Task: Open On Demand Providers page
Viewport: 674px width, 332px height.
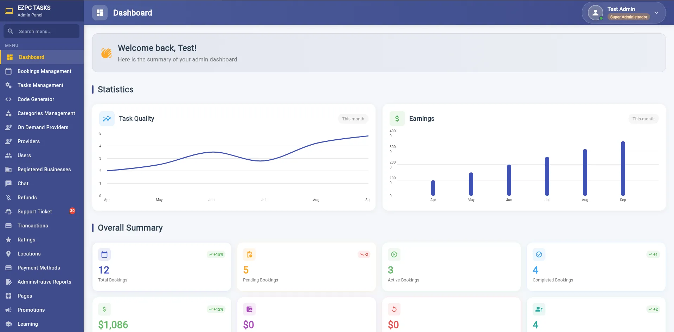Action: click(x=42, y=127)
